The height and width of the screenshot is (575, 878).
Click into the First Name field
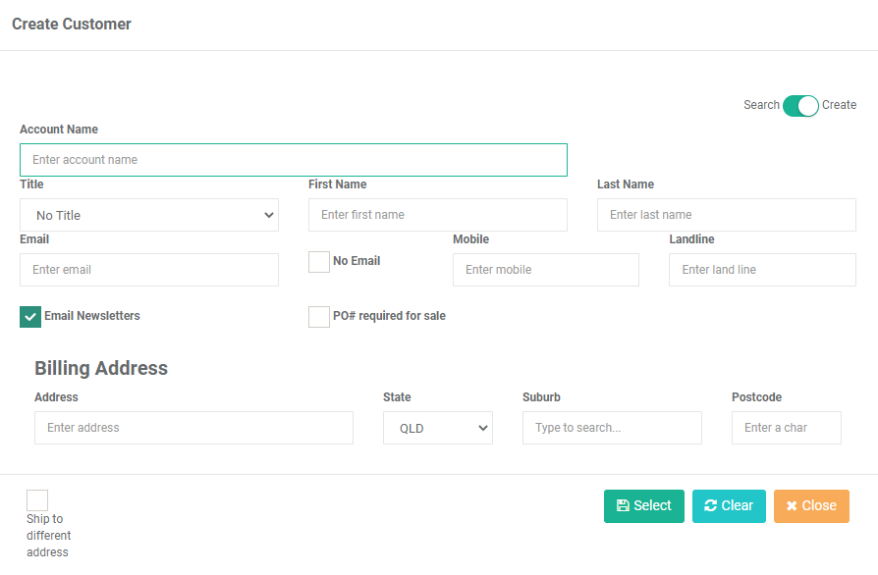tap(438, 215)
